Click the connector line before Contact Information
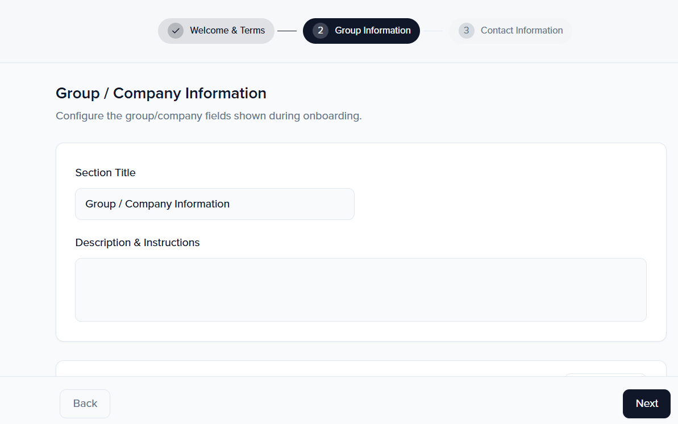 [x=433, y=31]
